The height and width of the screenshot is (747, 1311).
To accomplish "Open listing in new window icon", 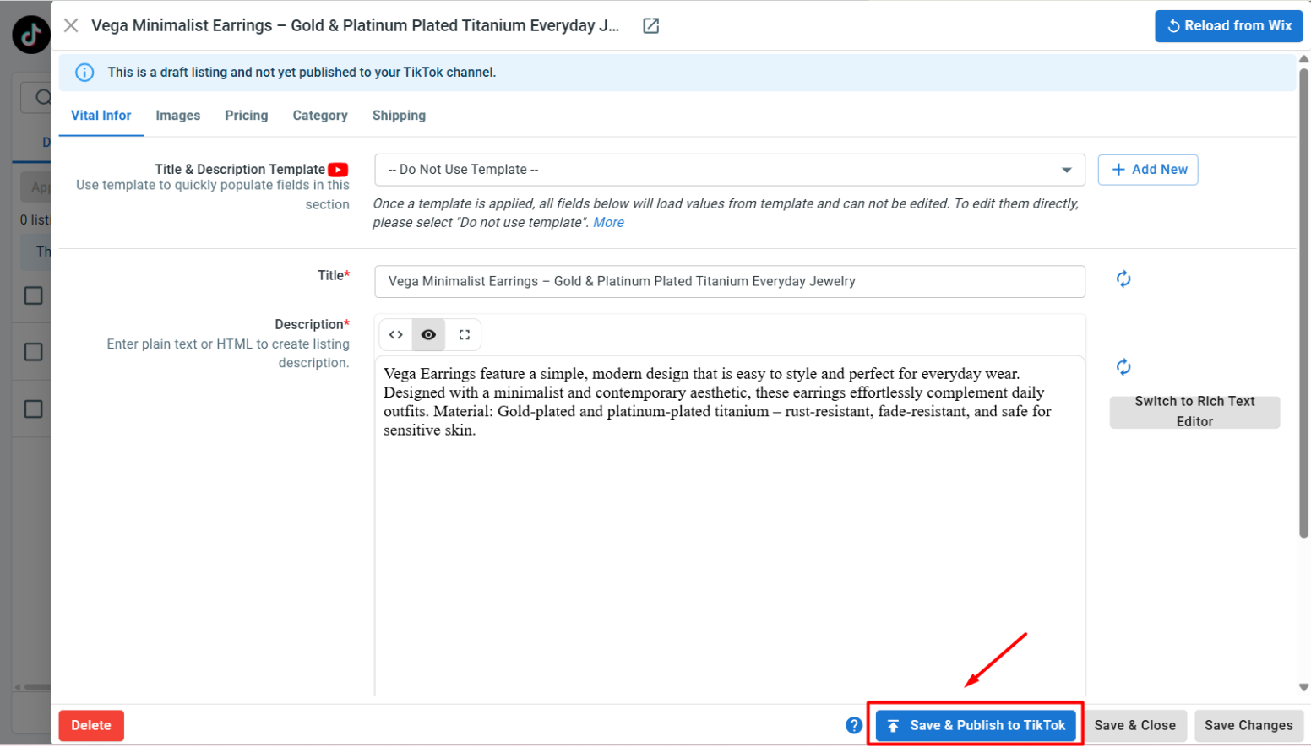I will click(x=650, y=26).
